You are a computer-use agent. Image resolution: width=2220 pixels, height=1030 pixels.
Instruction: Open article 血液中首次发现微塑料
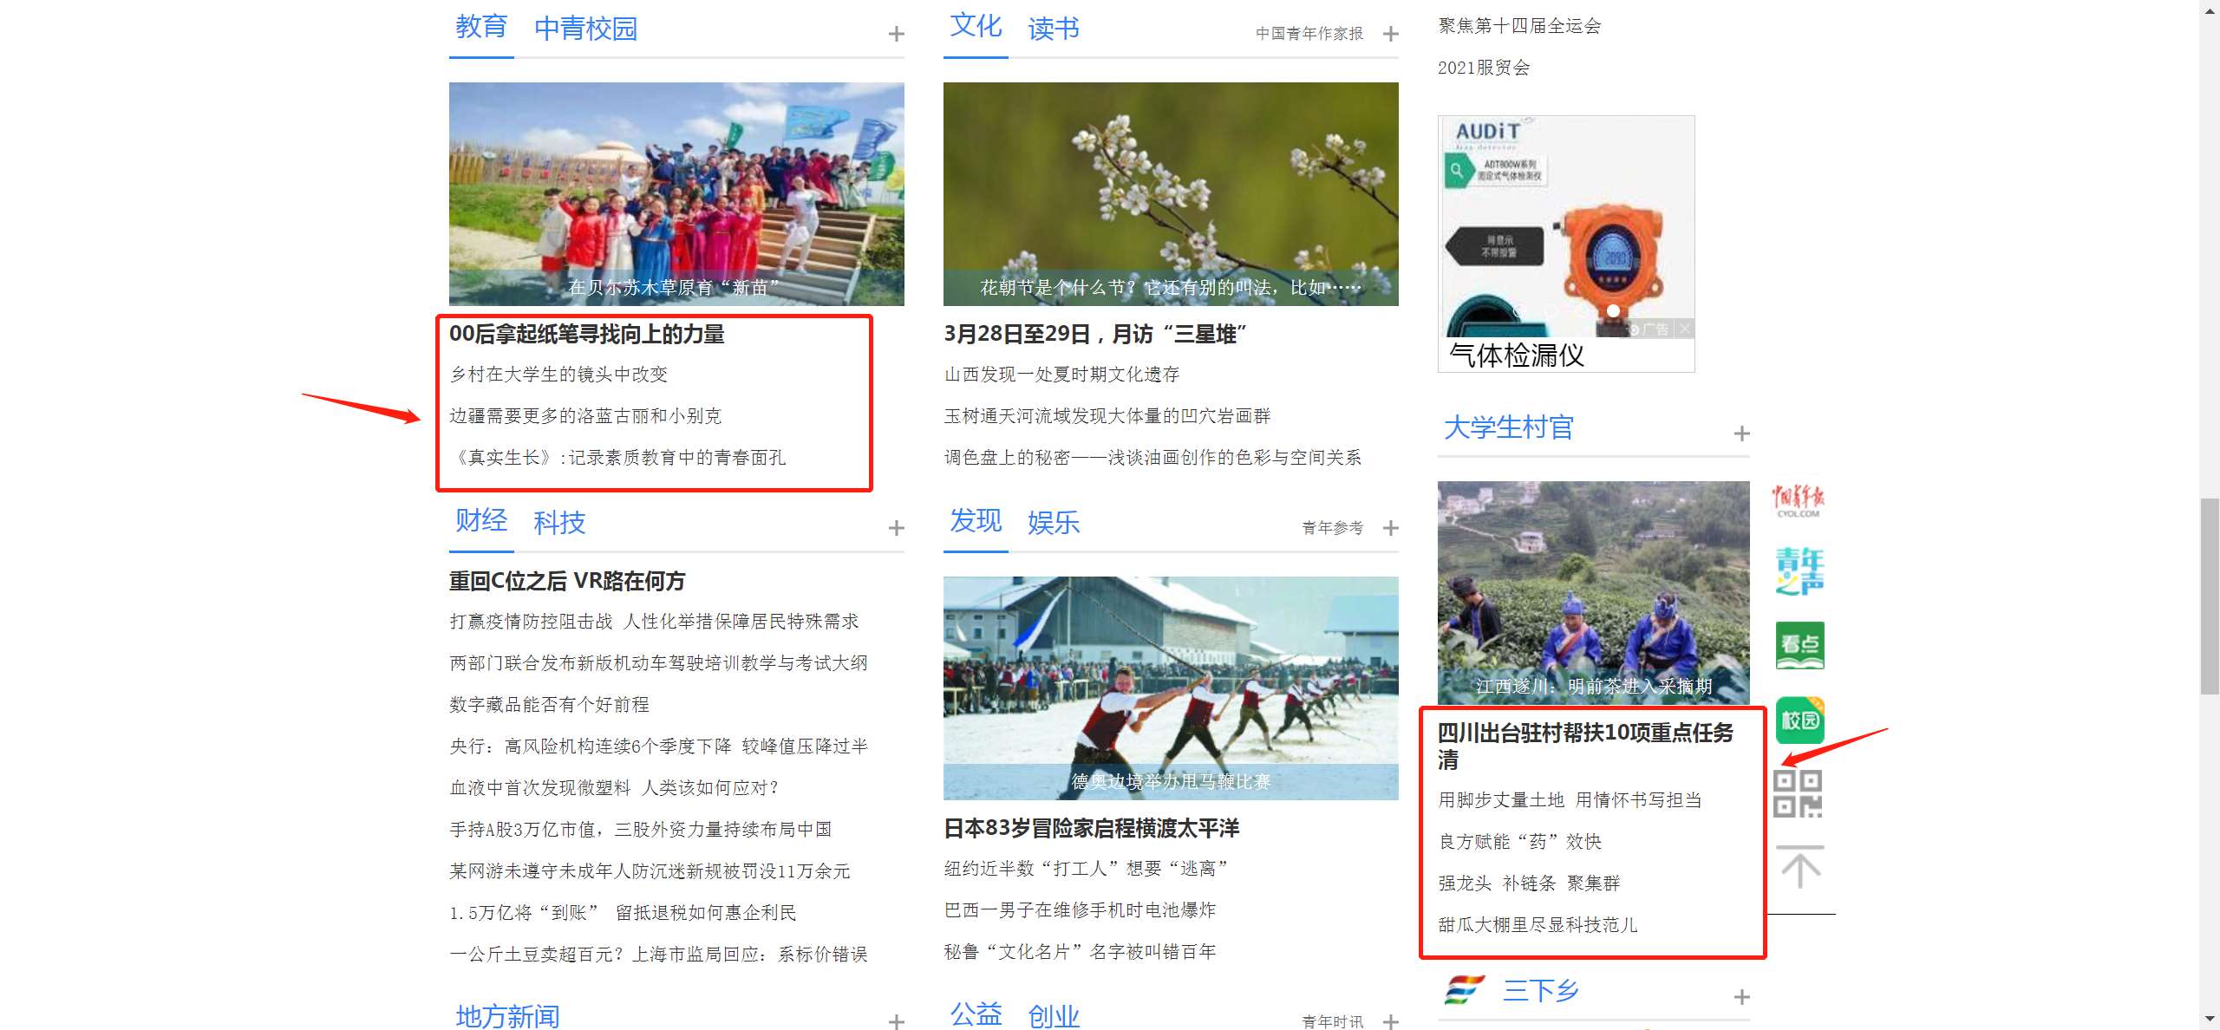pyautogui.click(x=615, y=788)
